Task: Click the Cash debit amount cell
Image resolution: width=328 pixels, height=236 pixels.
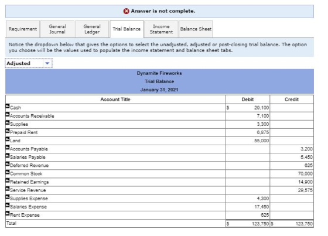Action: pos(248,108)
